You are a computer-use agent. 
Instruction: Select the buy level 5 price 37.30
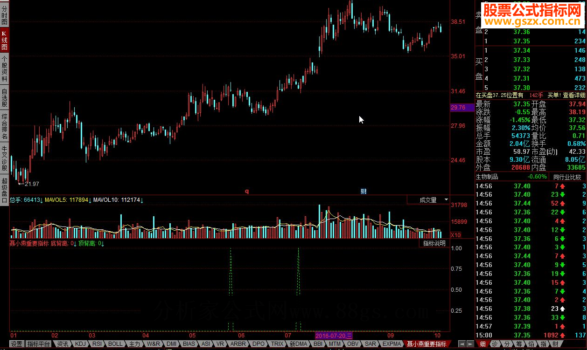(521, 88)
